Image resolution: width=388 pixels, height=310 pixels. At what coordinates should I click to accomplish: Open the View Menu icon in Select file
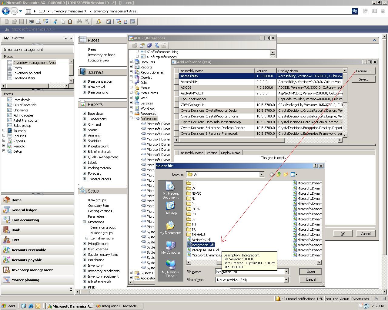click(x=294, y=174)
